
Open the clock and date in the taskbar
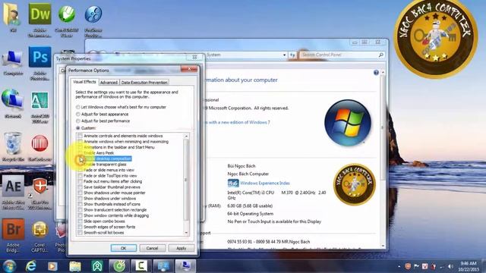click(x=468, y=266)
